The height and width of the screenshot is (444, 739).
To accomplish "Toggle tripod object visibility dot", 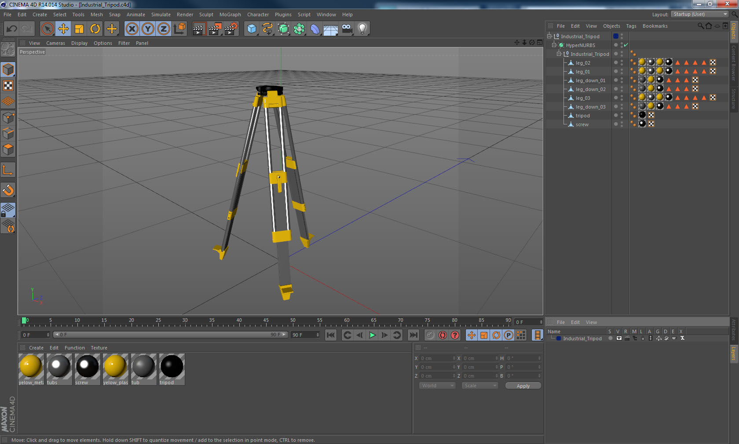I will click(622, 113).
